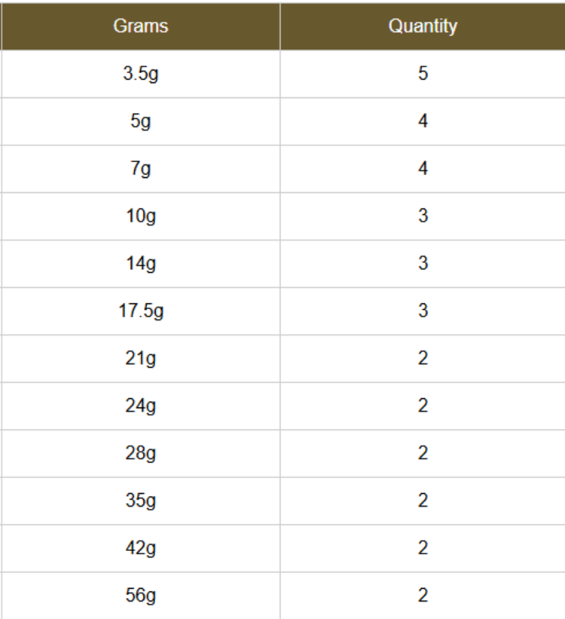Click the 14g grams cell
This screenshot has width=565, height=619.
pyautogui.click(x=141, y=264)
